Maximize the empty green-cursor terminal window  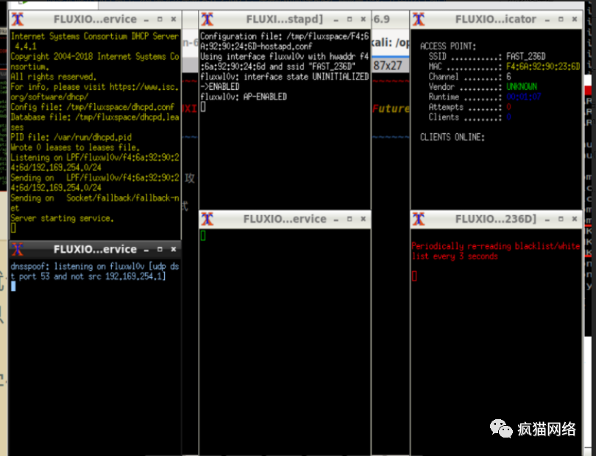point(350,219)
